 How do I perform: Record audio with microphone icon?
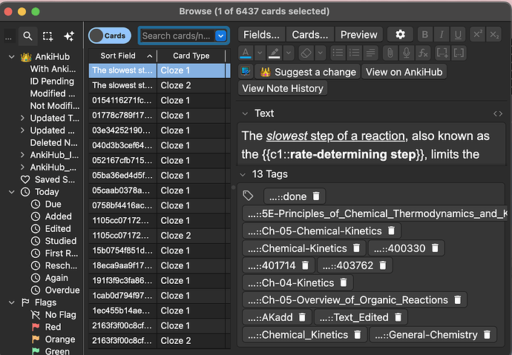point(406,53)
